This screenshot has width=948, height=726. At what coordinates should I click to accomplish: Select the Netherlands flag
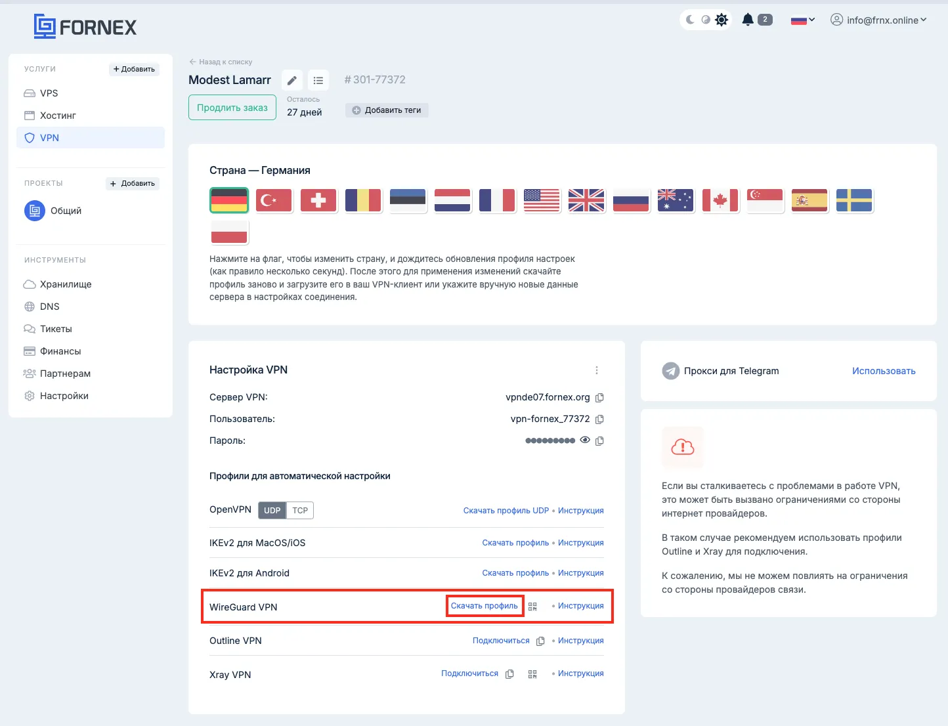click(x=452, y=200)
